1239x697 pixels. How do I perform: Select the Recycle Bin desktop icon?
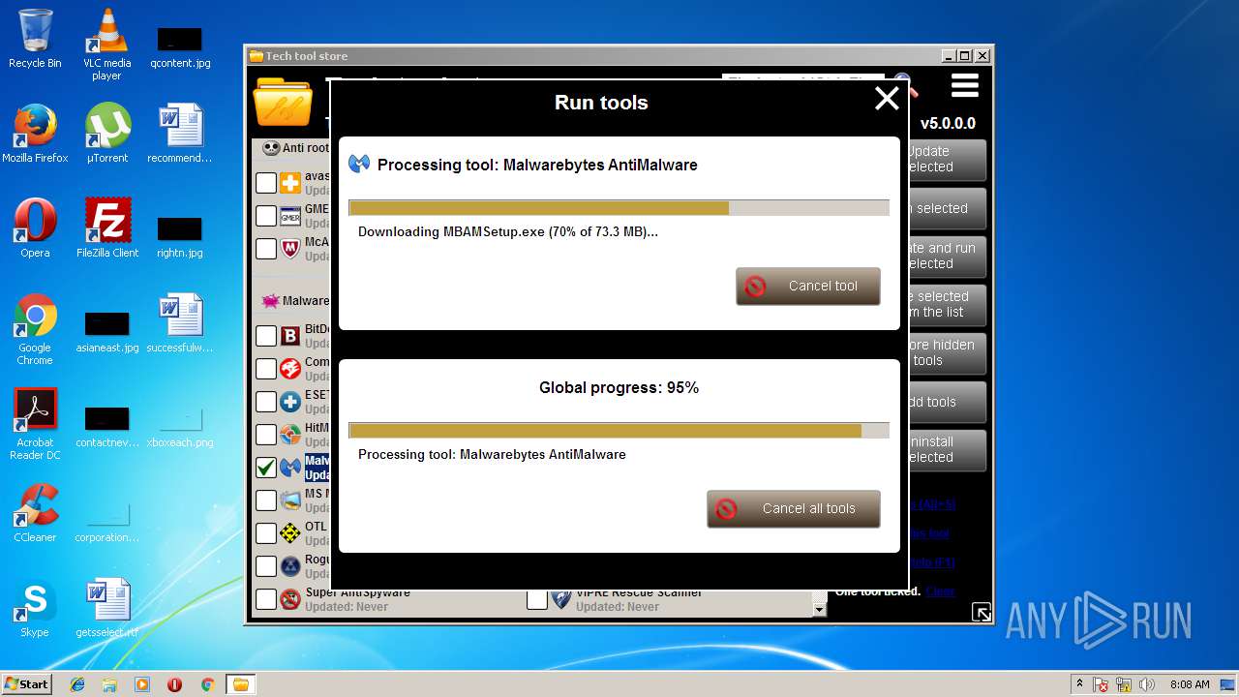pos(35,39)
